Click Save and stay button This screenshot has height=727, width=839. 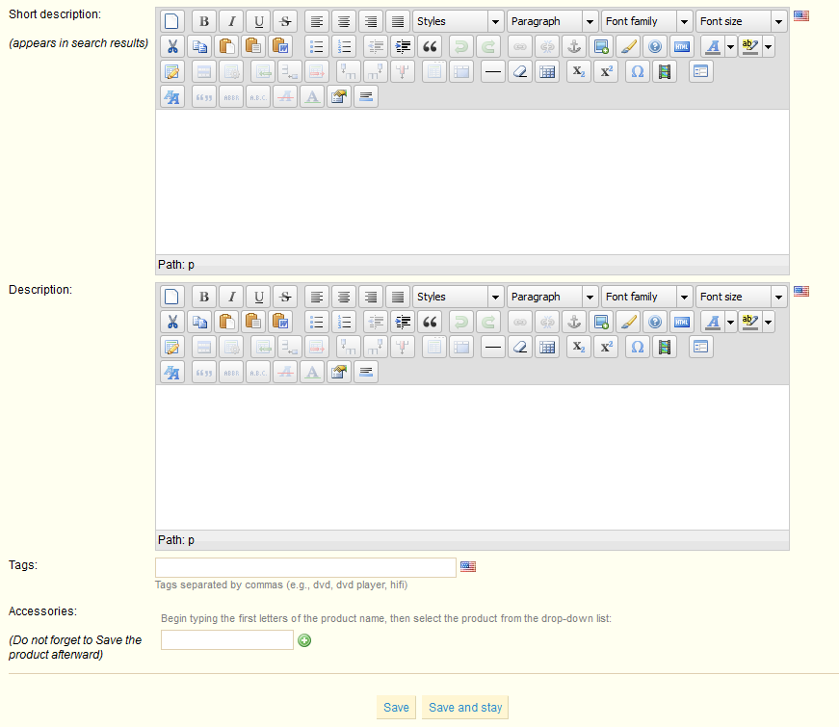click(465, 707)
